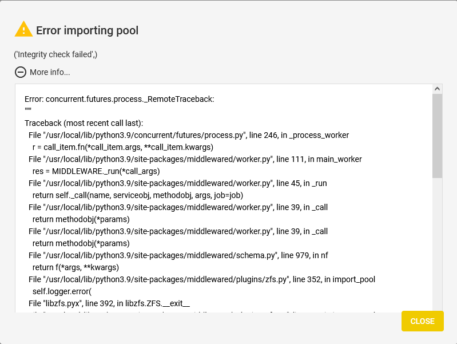This screenshot has width=457, height=344.
Task: Click the concurrent.futures RemoteTraceback error line
Action: pyautogui.click(x=119, y=99)
